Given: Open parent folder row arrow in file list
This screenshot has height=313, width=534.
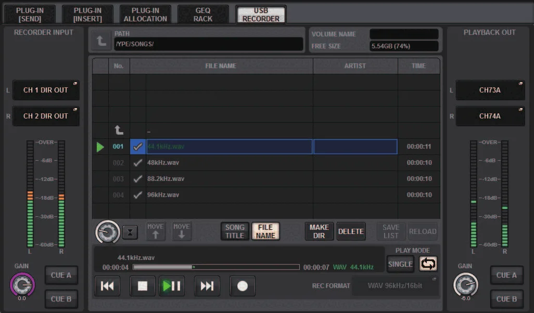Looking at the screenshot, I should click(x=119, y=131).
